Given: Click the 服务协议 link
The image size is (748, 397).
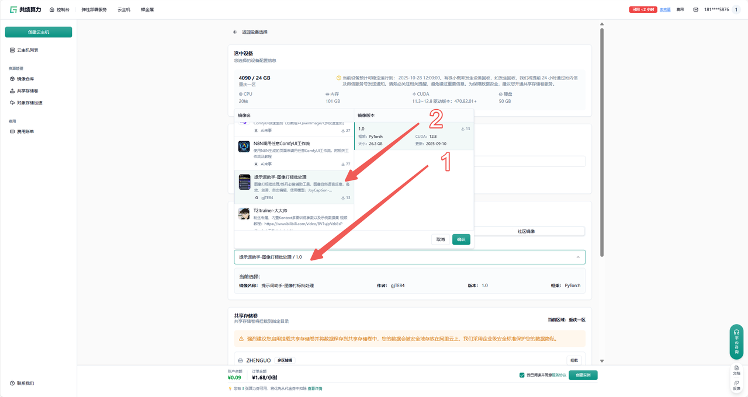Looking at the screenshot, I should [x=559, y=375].
